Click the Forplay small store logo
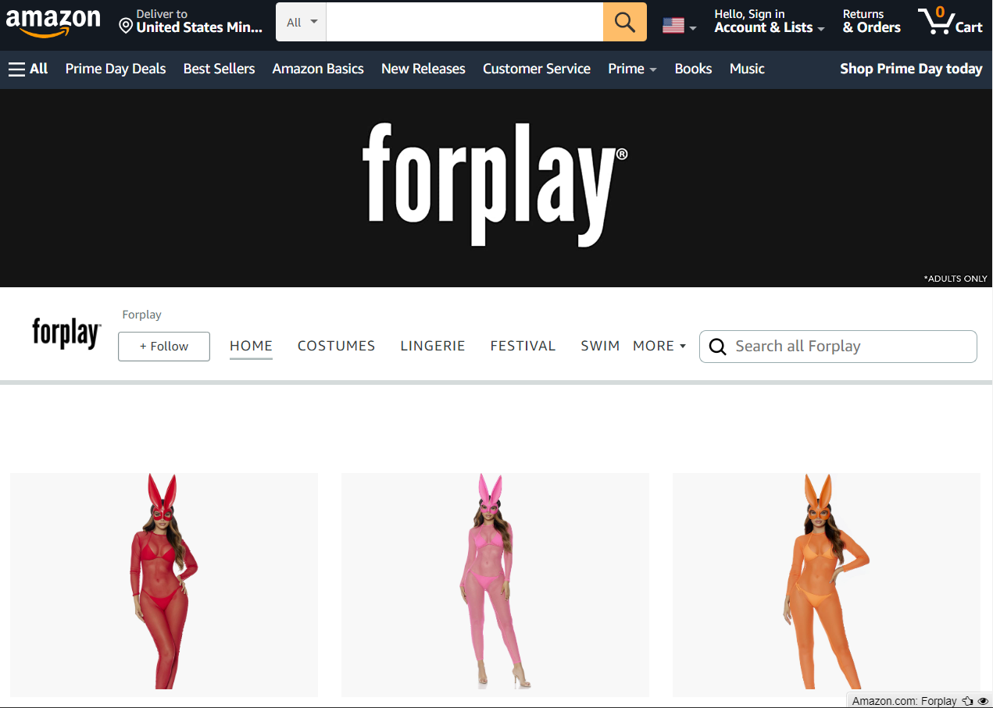This screenshot has height=708, width=993. [x=66, y=333]
